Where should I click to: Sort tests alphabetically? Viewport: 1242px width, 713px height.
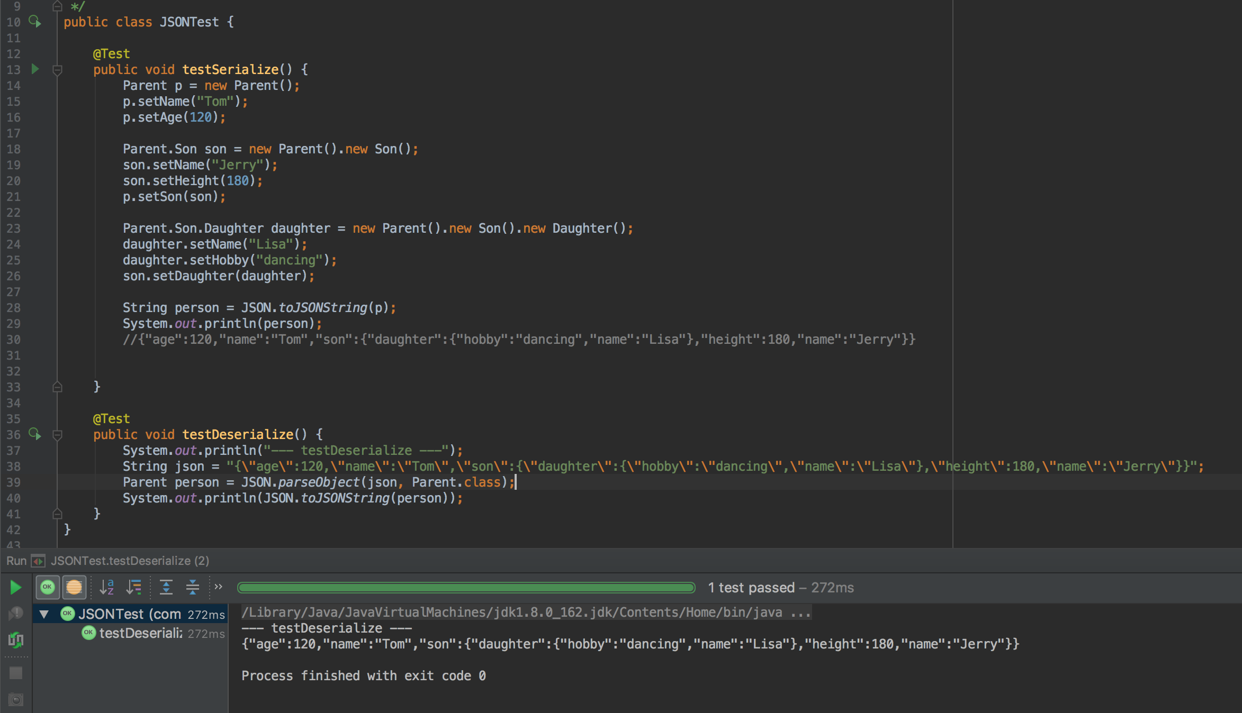point(107,587)
